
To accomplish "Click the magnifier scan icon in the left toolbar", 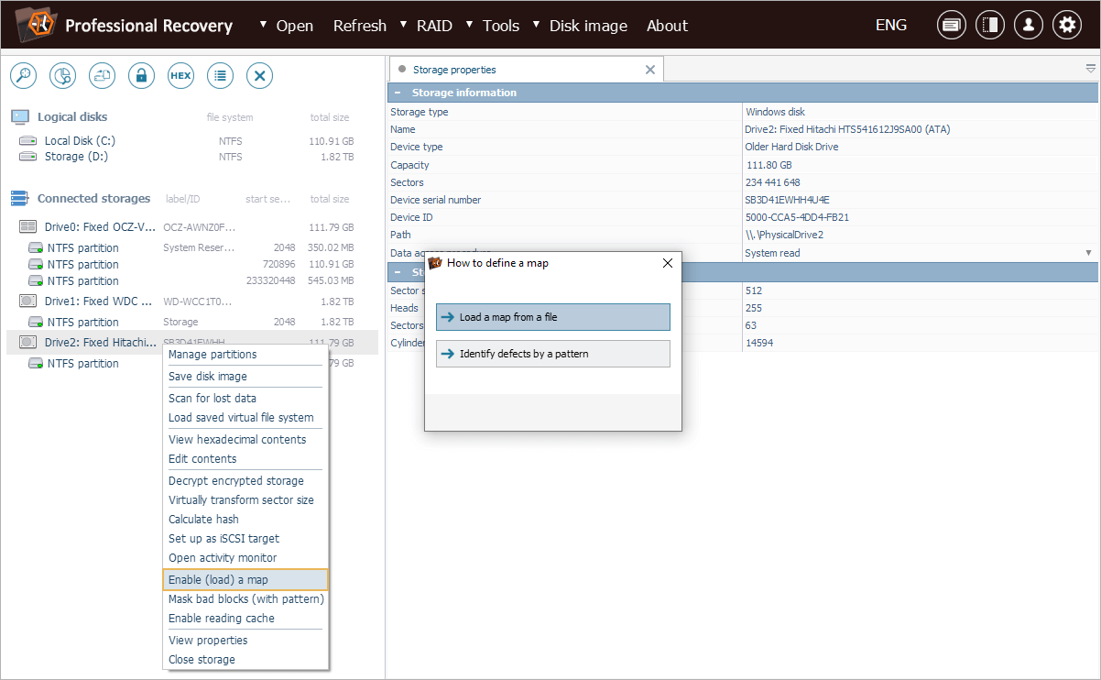I will (x=24, y=76).
